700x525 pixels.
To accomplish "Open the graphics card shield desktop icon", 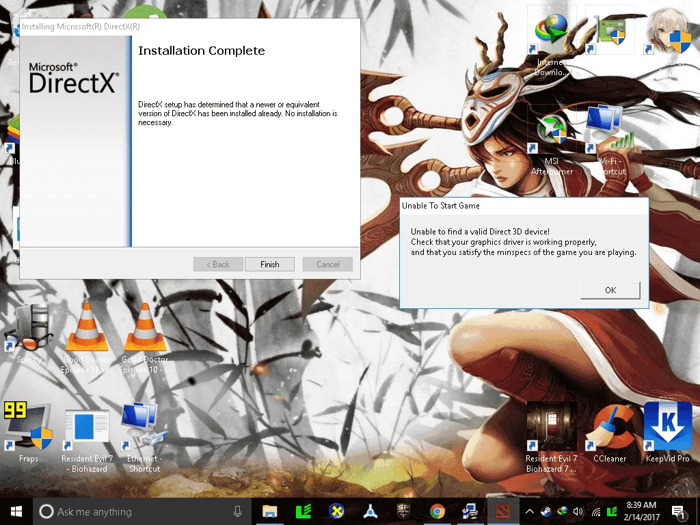I will click(609, 31).
